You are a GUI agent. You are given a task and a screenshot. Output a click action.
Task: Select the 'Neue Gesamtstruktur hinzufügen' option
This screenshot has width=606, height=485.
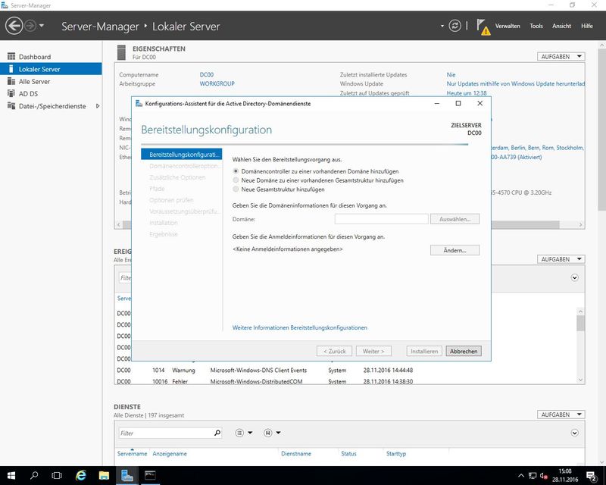pyautogui.click(x=236, y=189)
